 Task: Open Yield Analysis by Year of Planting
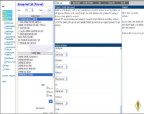(x=11, y=27)
